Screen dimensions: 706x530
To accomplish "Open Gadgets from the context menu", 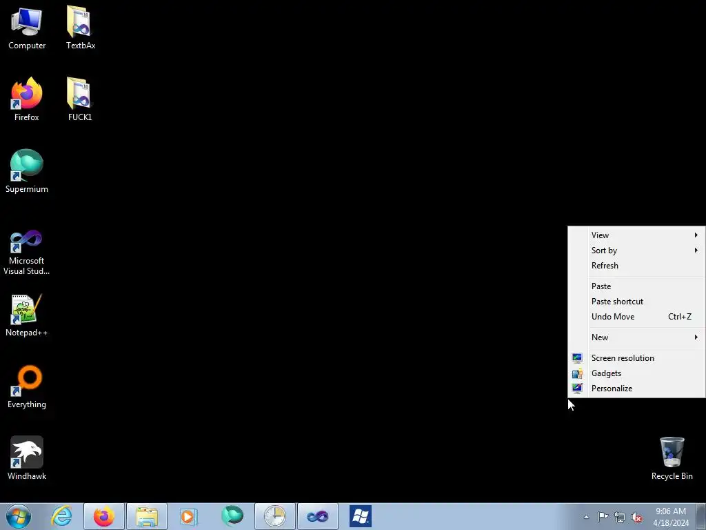I will [636, 373].
